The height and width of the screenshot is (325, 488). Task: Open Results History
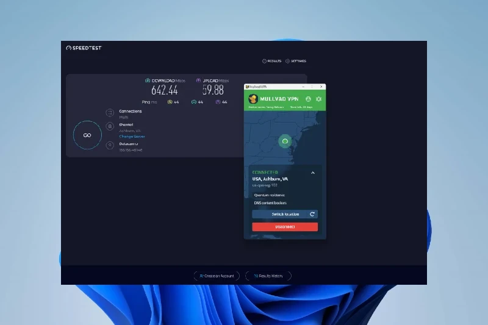pos(268,276)
